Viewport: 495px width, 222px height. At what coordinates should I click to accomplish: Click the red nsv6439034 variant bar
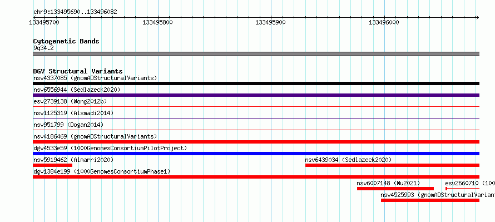393,165
